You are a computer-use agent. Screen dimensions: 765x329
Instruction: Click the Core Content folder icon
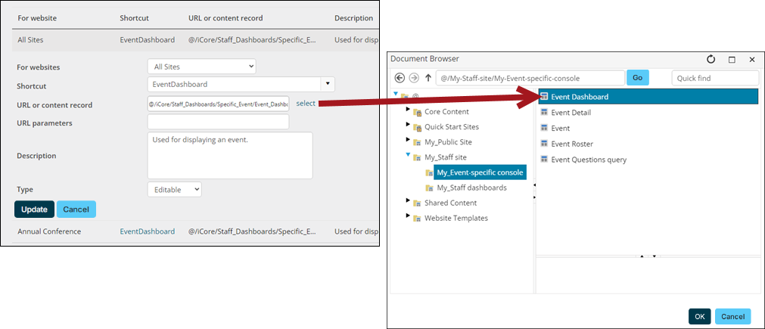click(417, 112)
